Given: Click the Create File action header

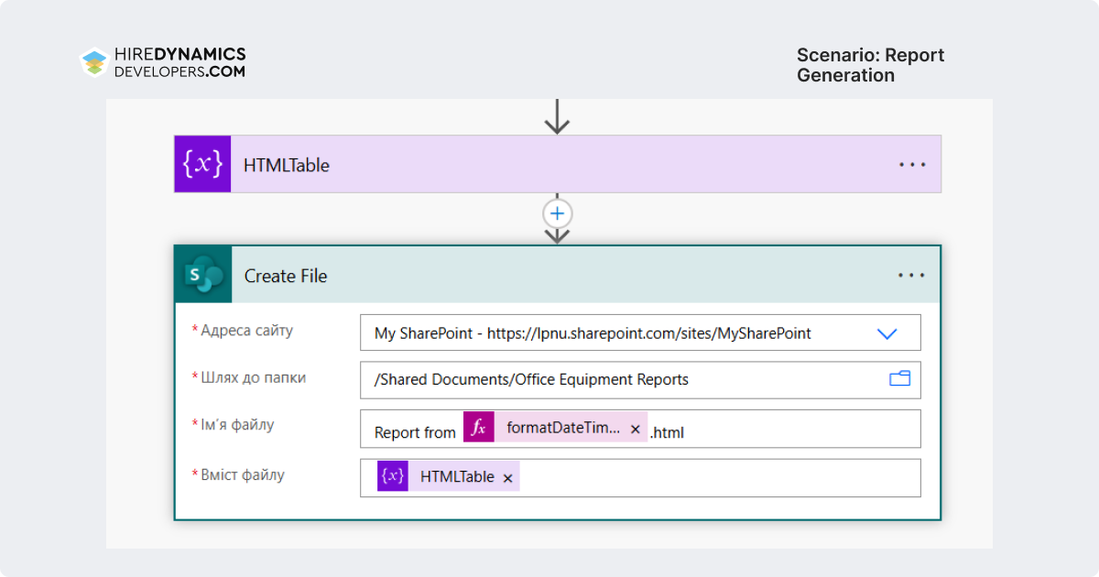Looking at the screenshot, I should (x=557, y=275).
